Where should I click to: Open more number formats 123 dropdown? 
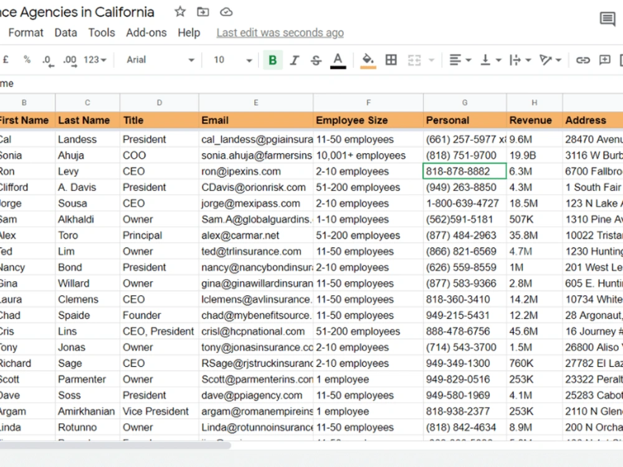click(x=95, y=60)
